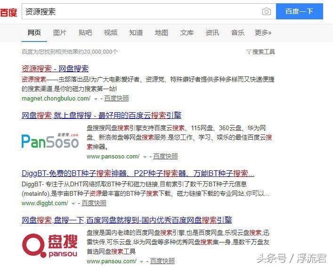Image resolution: width=333 pixels, height=267 pixels.
Task: Click the Baidu logo
Action: pyautogui.click(x=8, y=12)
